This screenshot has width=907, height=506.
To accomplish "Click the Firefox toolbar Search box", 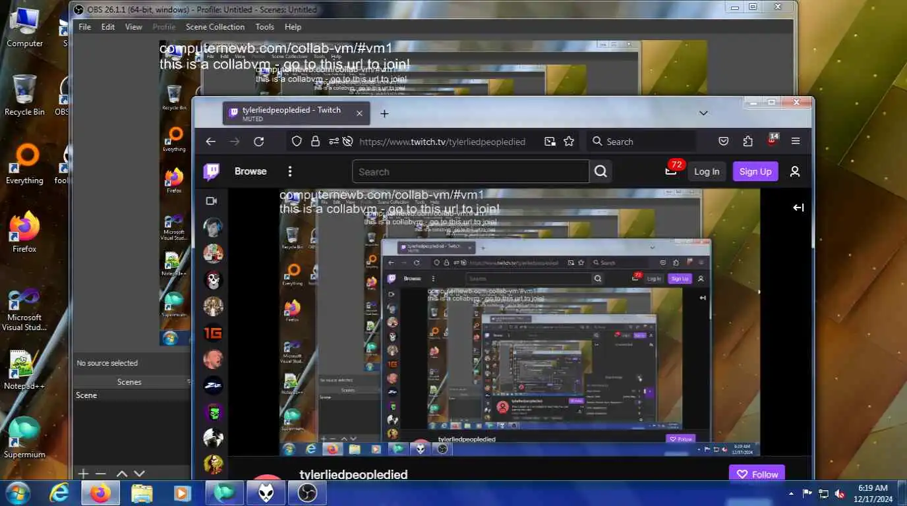I will 641,142.
